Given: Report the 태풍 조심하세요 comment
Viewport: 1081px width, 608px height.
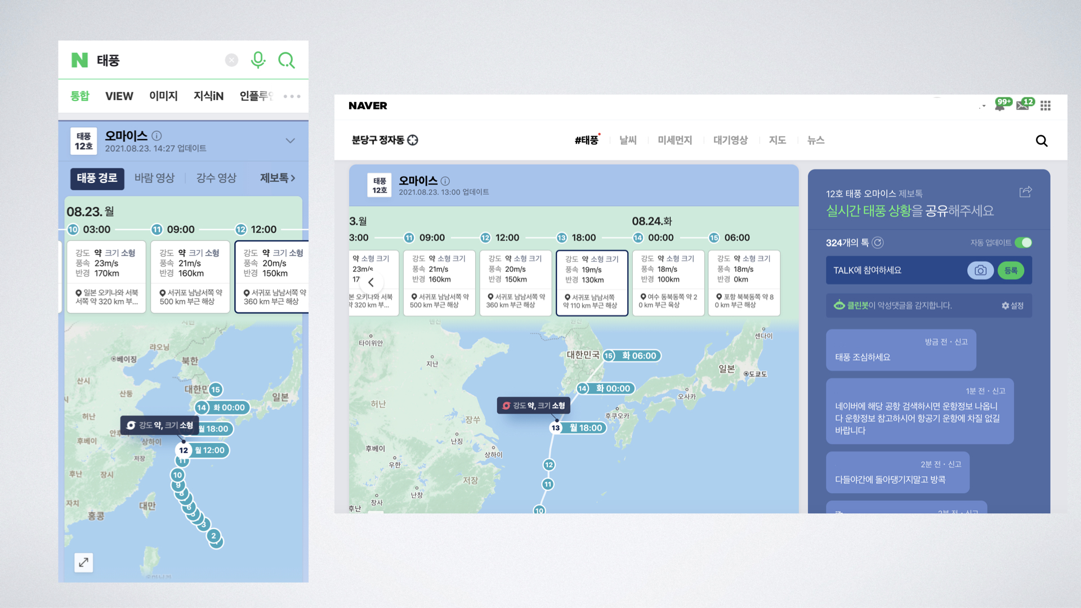Looking at the screenshot, I should [961, 342].
